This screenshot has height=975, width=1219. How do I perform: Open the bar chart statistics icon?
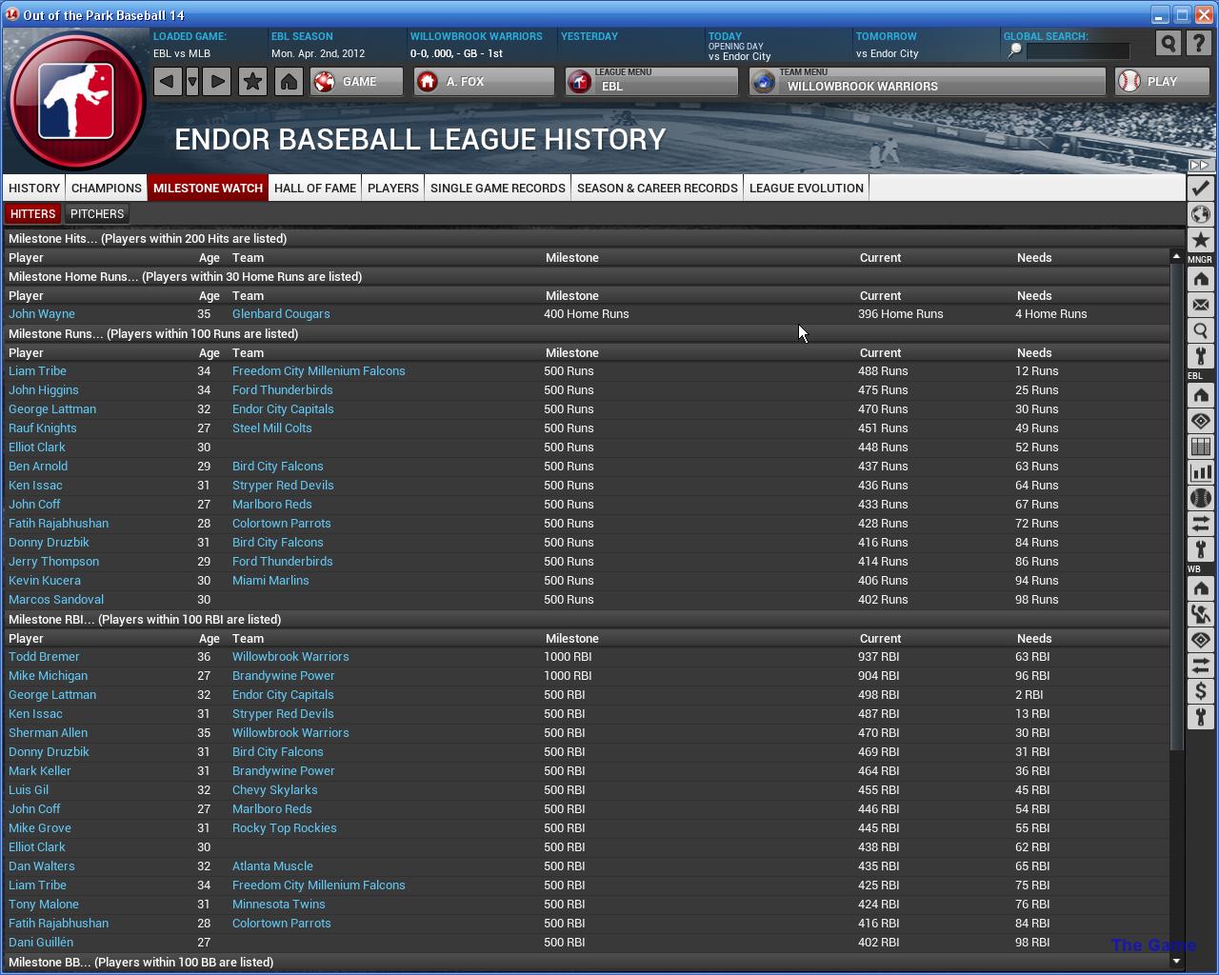[x=1200, y=472]
